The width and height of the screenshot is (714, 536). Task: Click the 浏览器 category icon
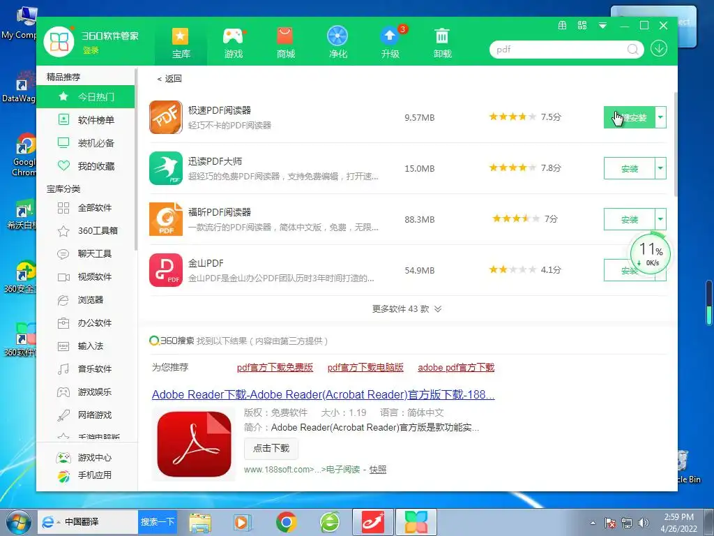pos(63,300)
